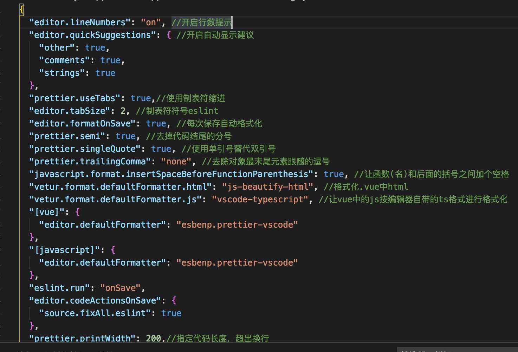Click the comment //开启自动显示建议
Image resolution: width=518 pixels, height=352 pixels.
(x=215, y=35)
